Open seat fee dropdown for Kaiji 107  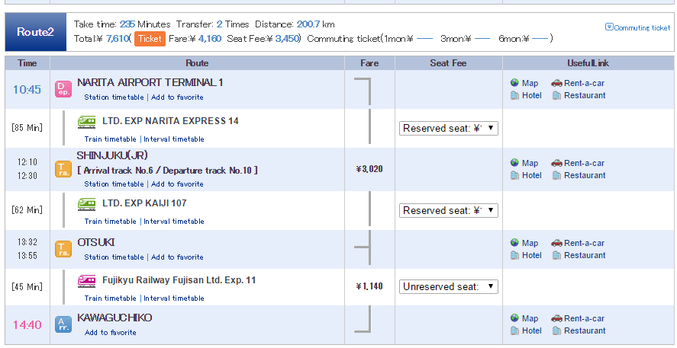(448, 211)
